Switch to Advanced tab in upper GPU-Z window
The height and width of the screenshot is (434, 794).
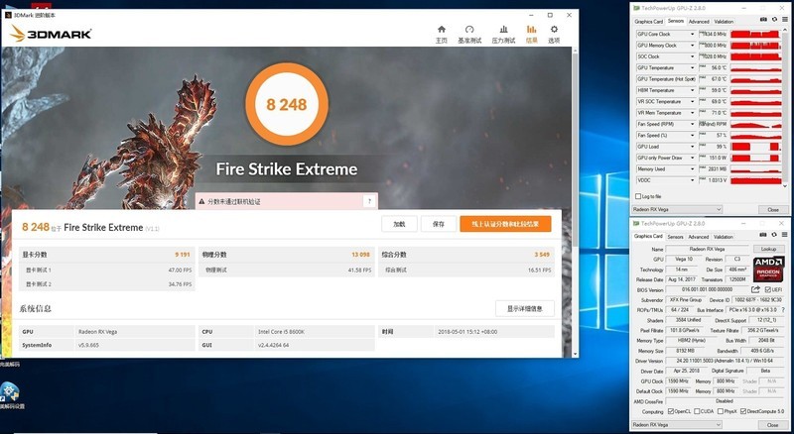point(699,22)
